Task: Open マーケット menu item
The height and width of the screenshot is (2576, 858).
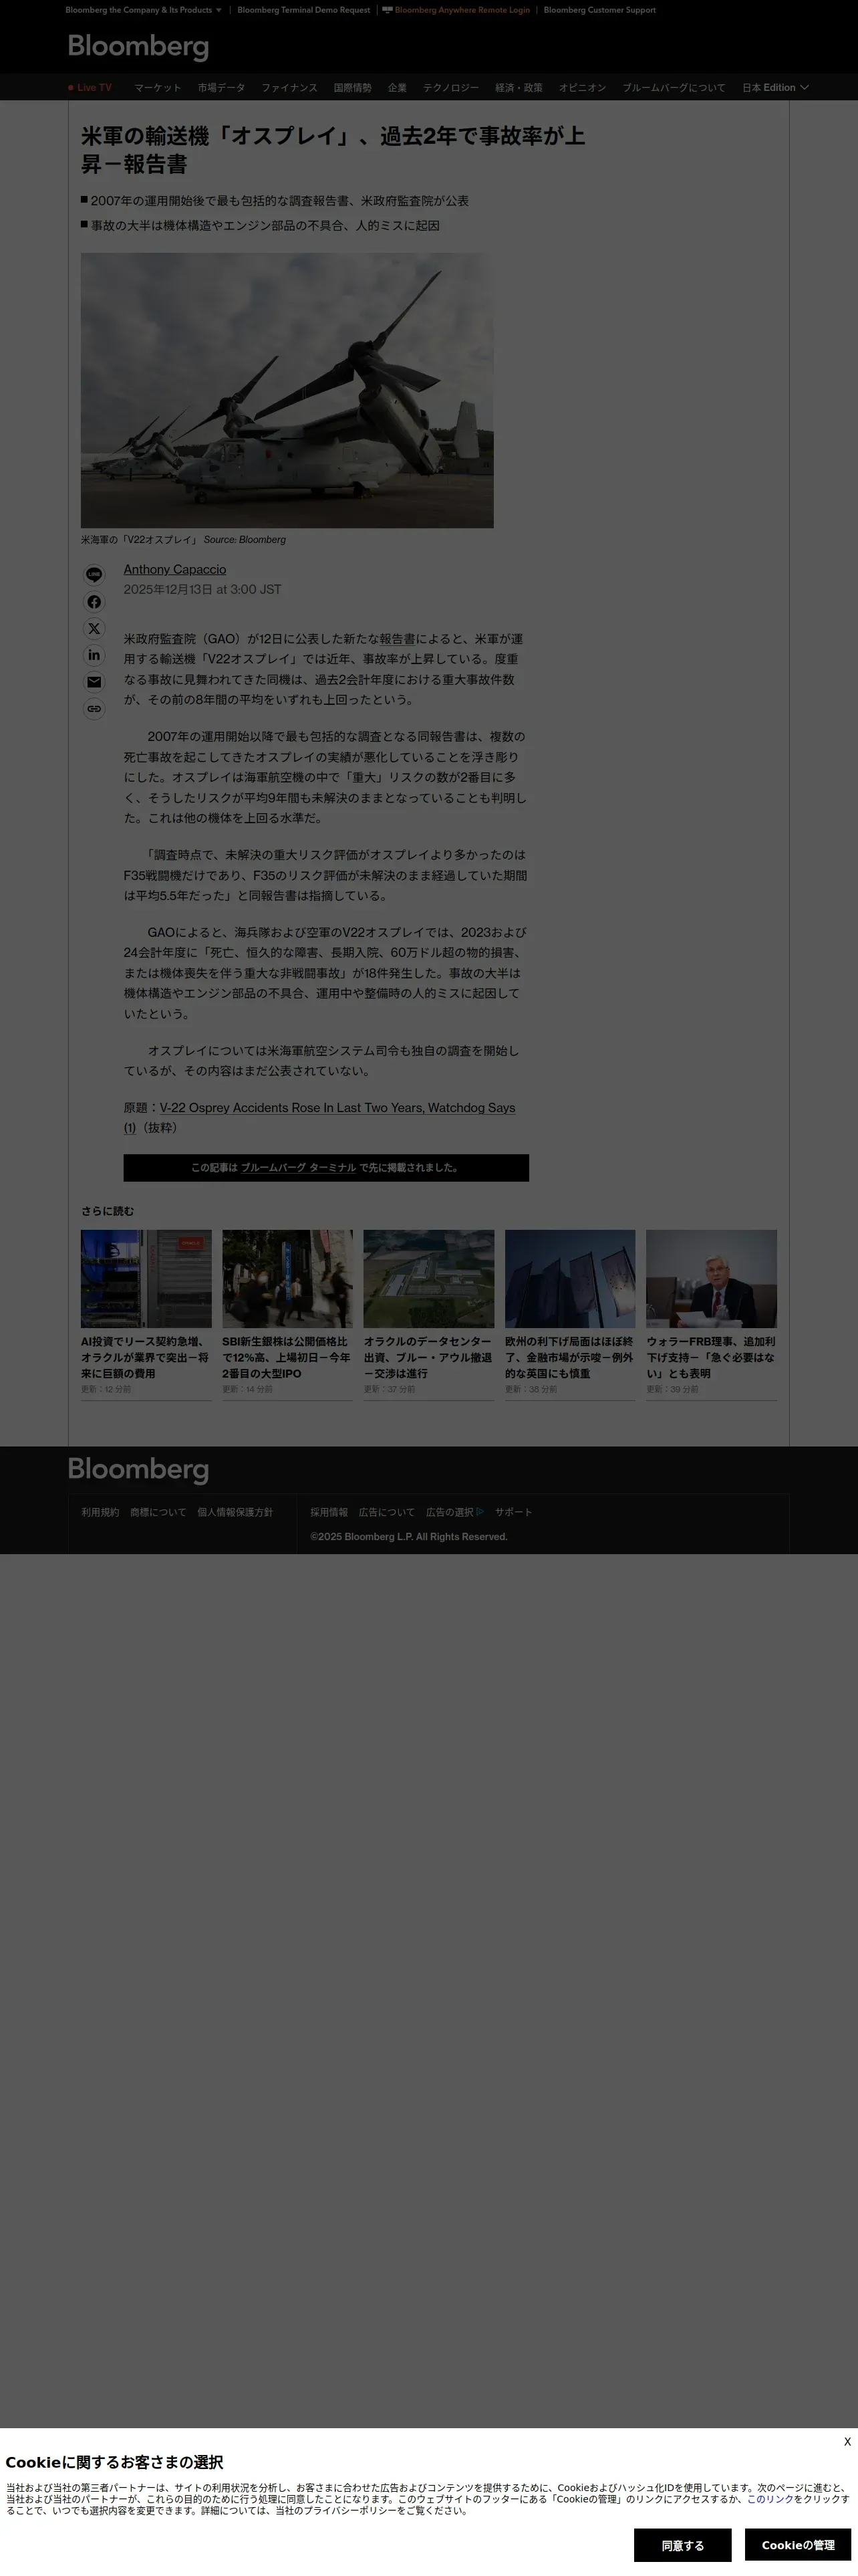Action: point(158,88)
